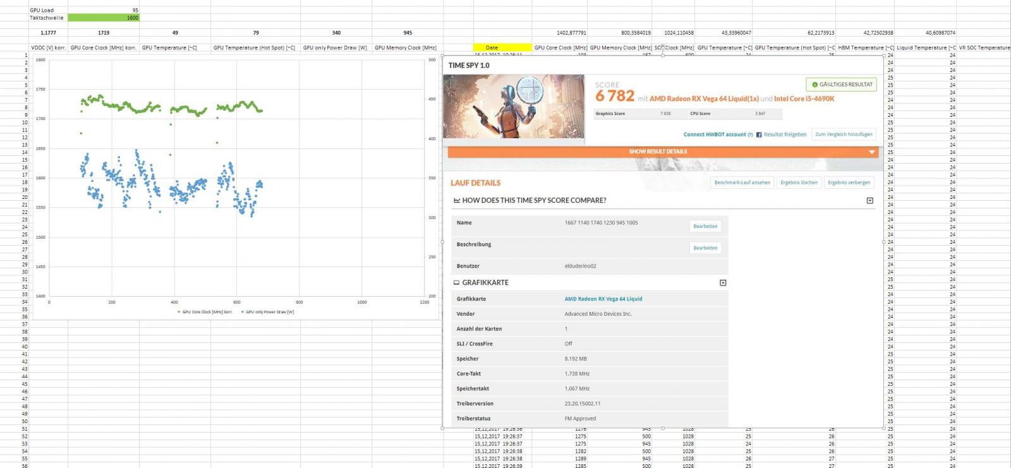Select the cell with average 1402,877791

[x=560, y=32]
